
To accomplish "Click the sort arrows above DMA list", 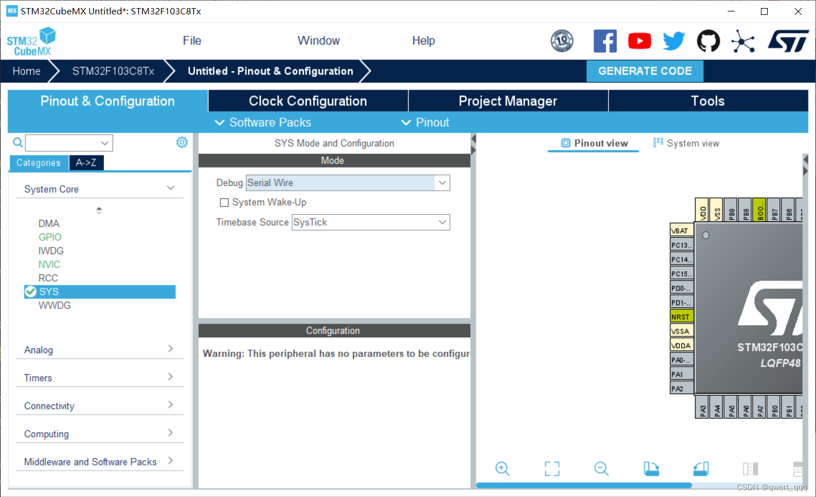I will 99,211.
